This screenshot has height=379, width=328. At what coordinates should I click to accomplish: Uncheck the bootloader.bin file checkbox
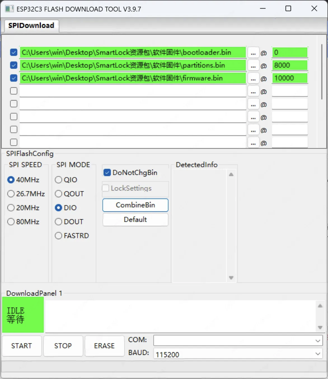pyautogui.click(x=14, y=52)
